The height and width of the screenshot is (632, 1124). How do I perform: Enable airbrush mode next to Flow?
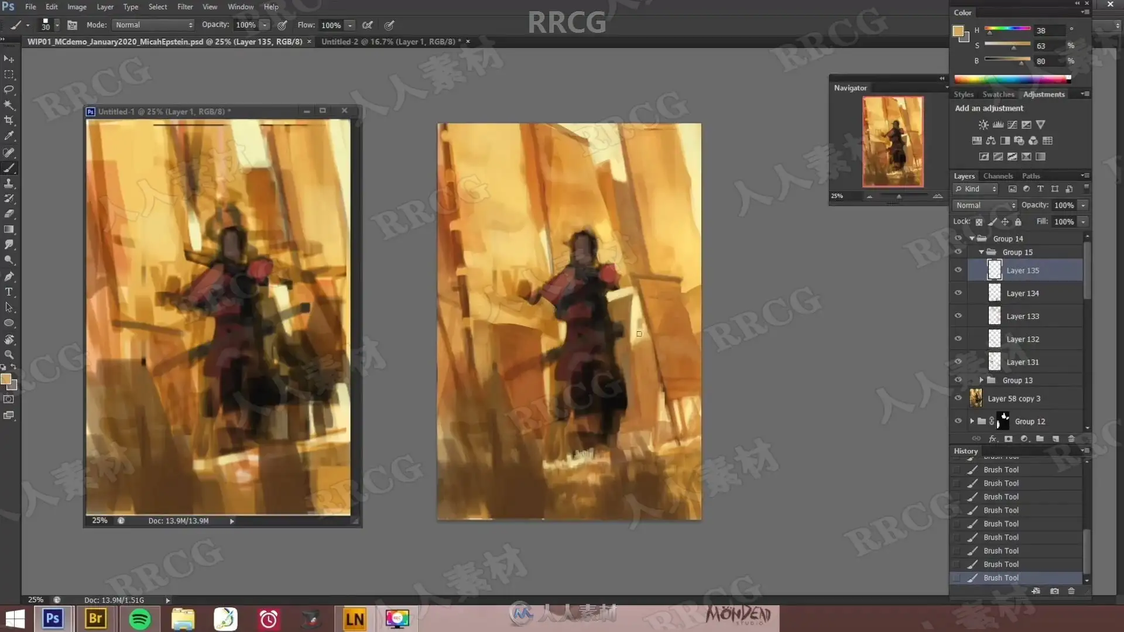(x=368, y=25)
